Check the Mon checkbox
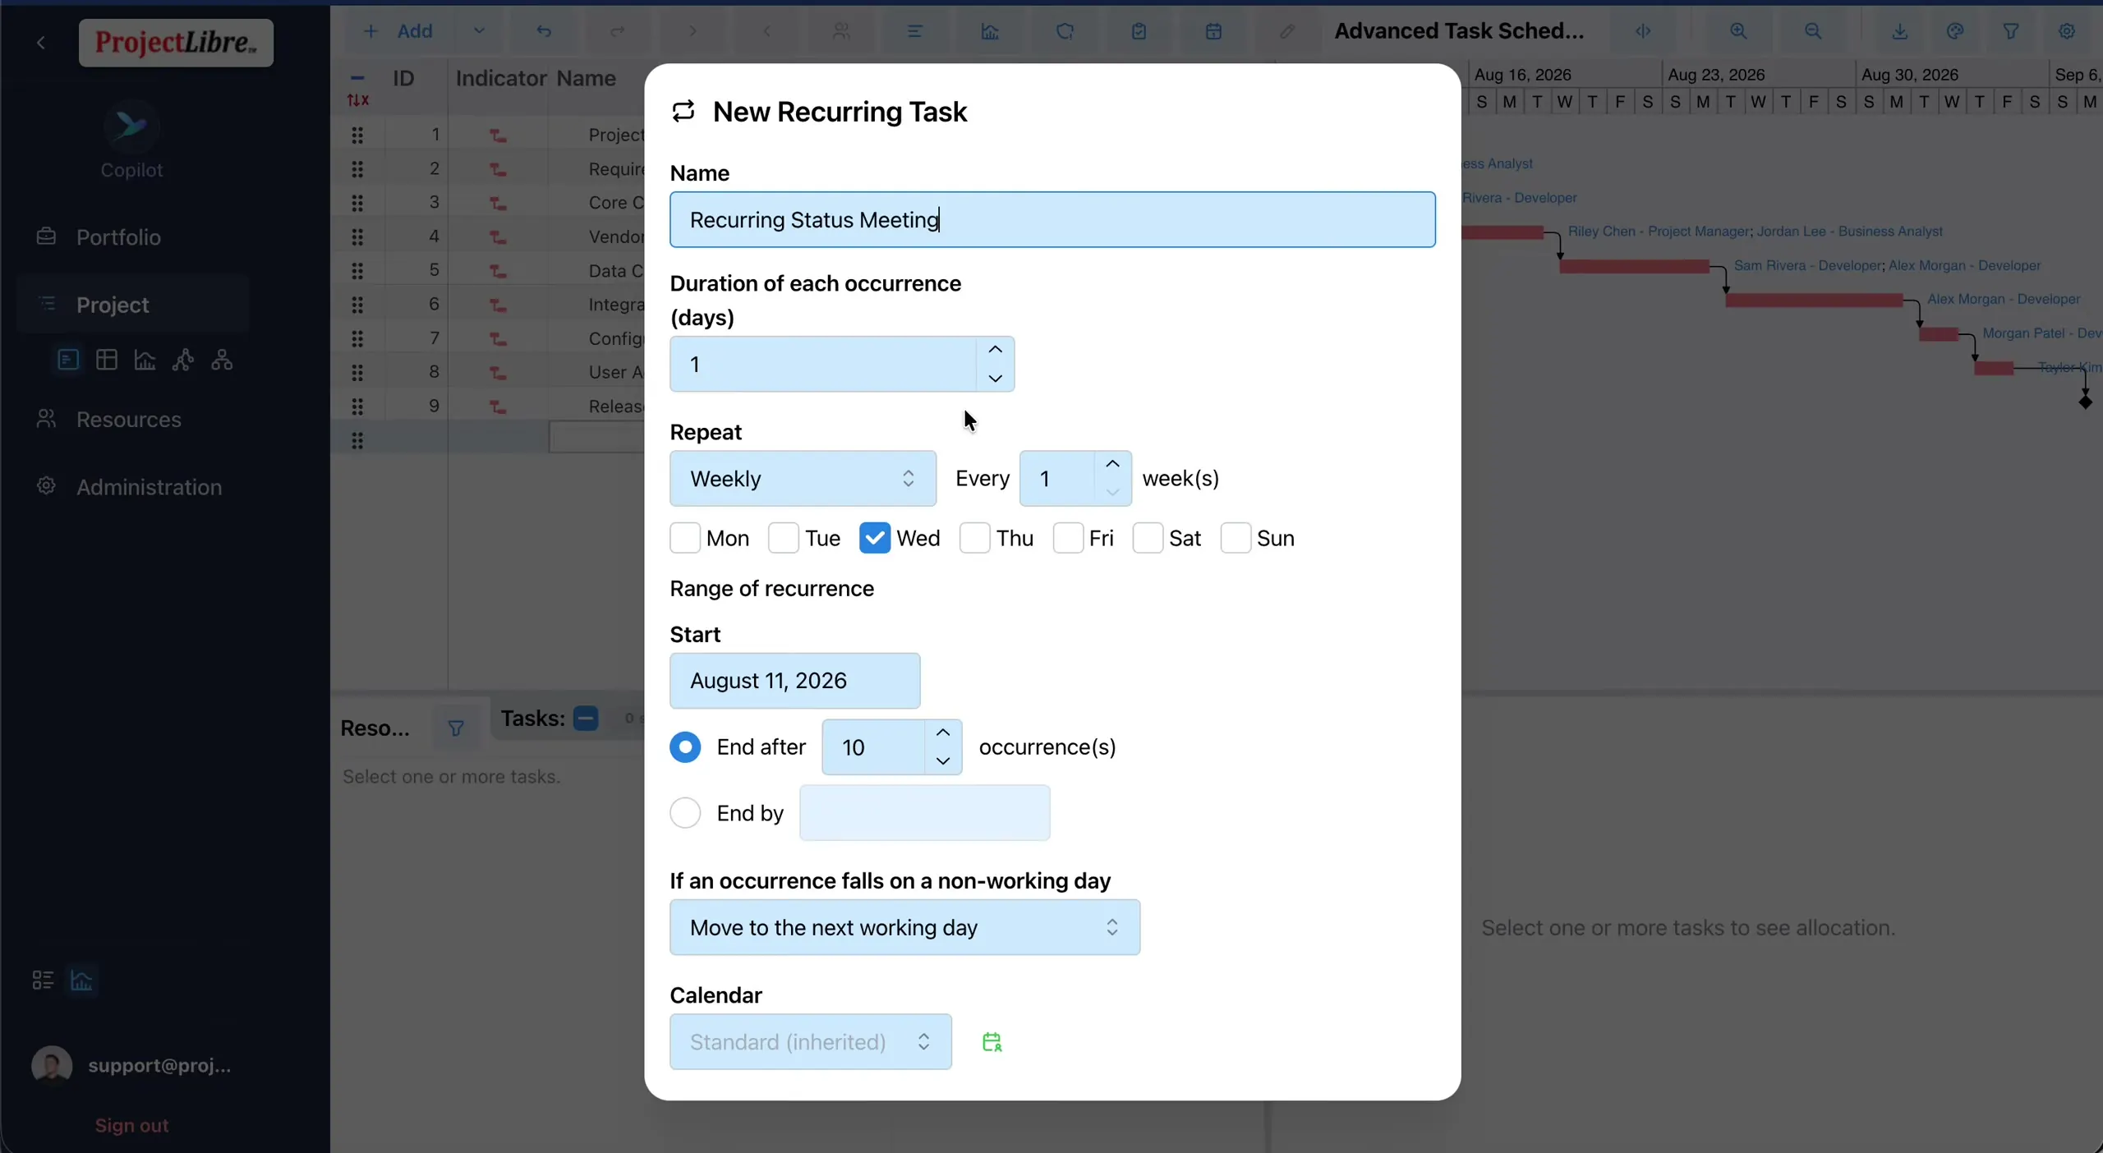Image resolution: width=2103 pixels, height=1153 pixels. click(685, 538)
